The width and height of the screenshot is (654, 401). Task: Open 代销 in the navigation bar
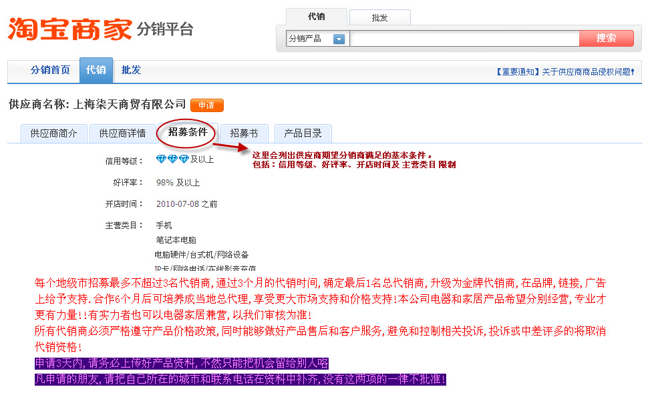pos(96,70)
